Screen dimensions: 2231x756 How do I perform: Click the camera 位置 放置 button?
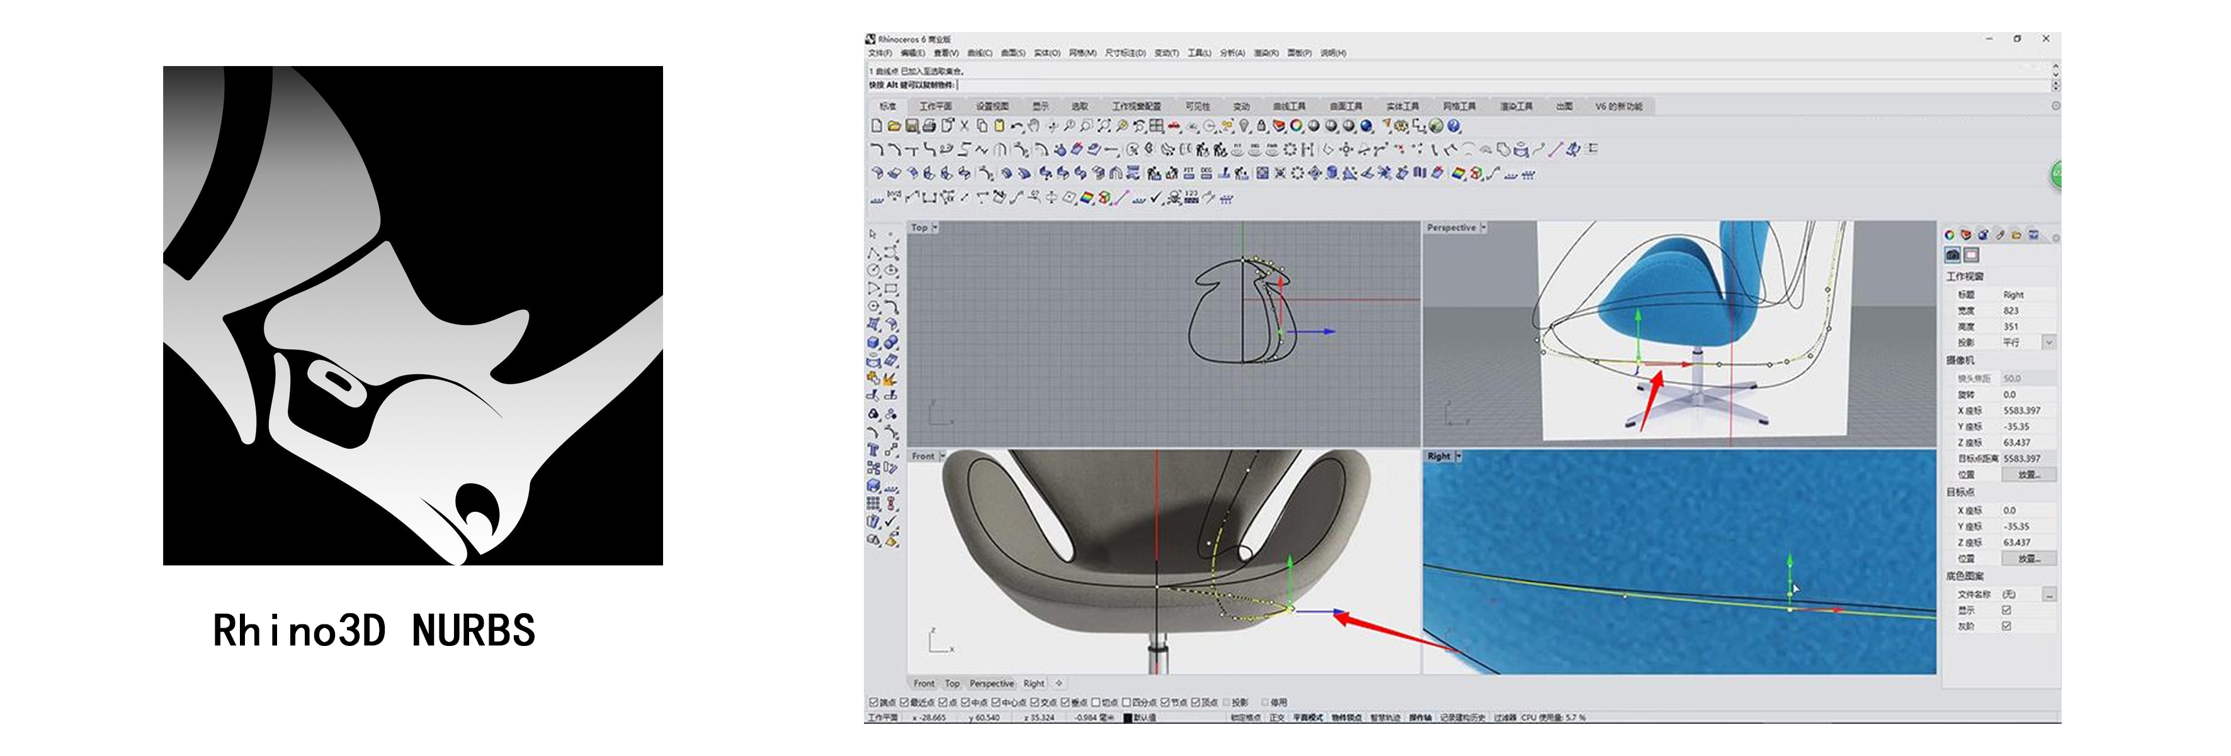tap(2029, 475)
